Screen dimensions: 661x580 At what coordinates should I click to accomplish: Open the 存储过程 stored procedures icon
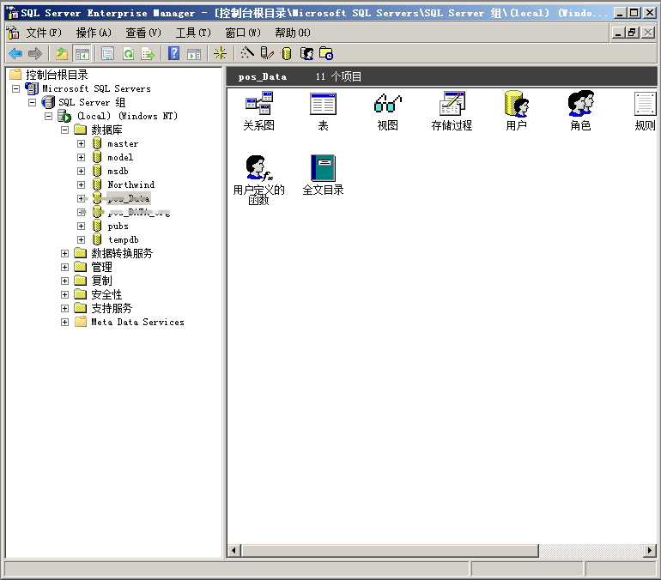[x=452, y=105]
